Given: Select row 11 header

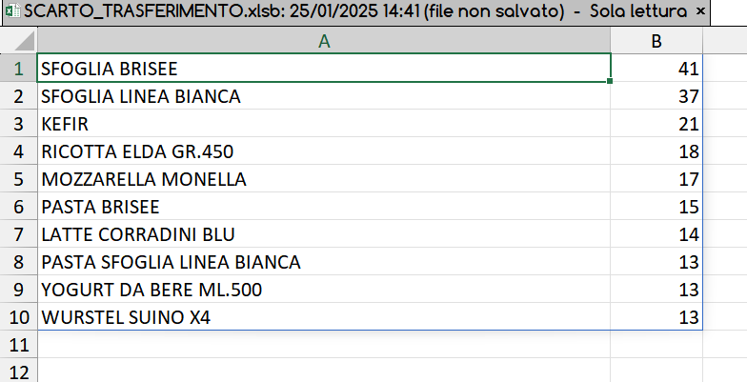Looking at the screenshot, I should click(18, 344).
